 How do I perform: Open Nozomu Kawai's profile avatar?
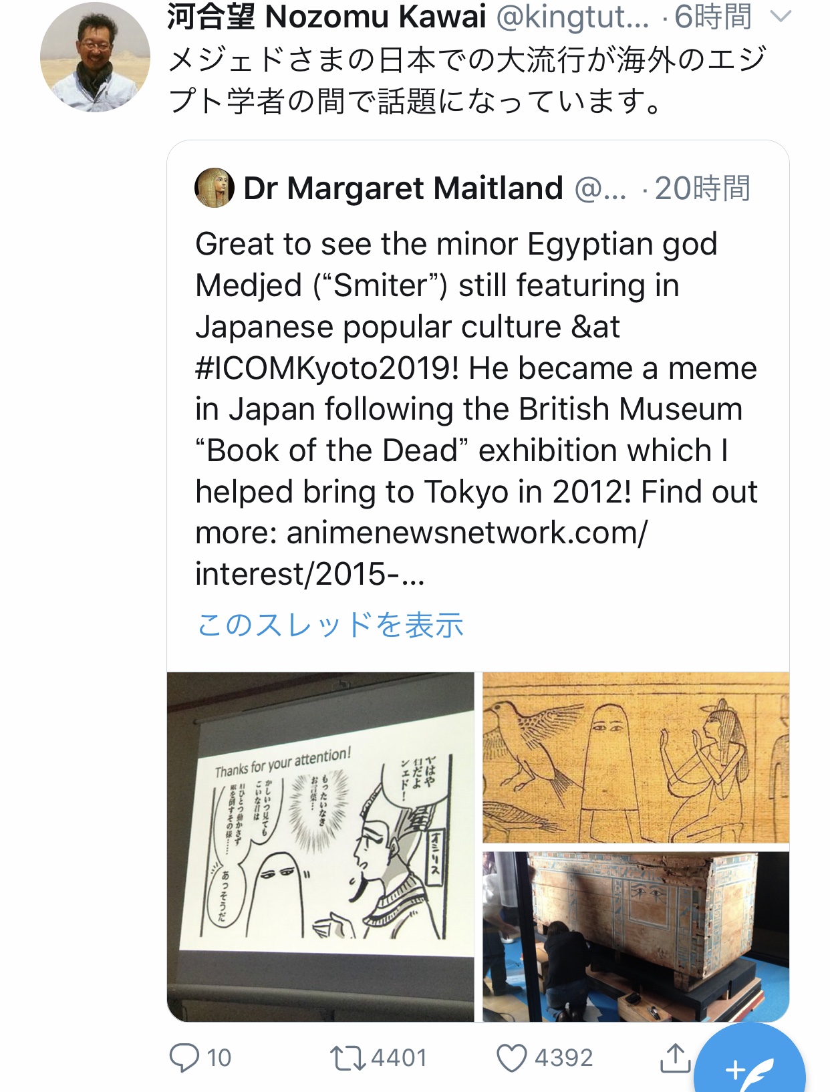(x=95, y=57)
